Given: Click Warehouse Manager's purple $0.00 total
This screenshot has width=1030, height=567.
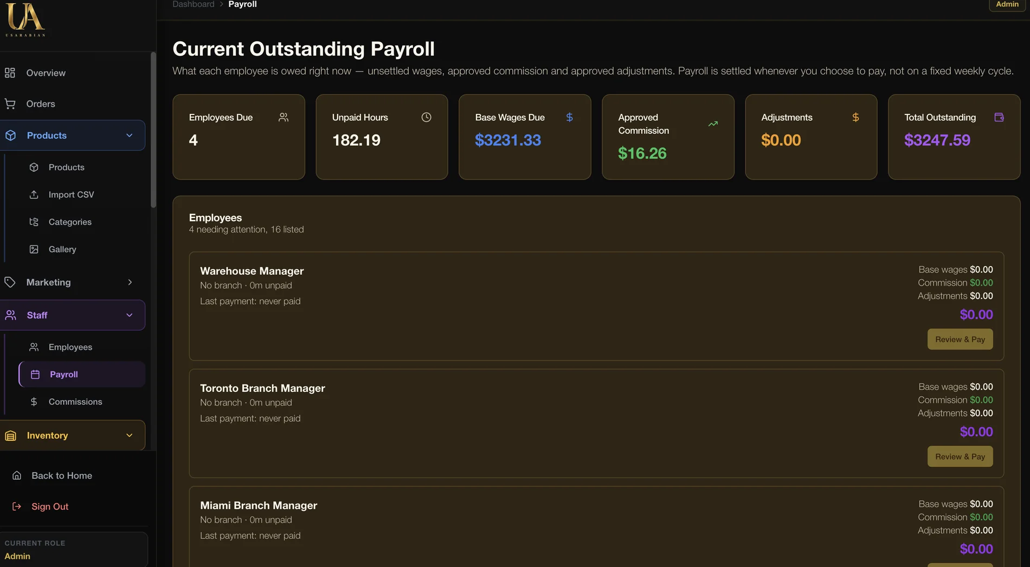Looking at the screenshot, I should pyautogui.click(x=976, y=314).
